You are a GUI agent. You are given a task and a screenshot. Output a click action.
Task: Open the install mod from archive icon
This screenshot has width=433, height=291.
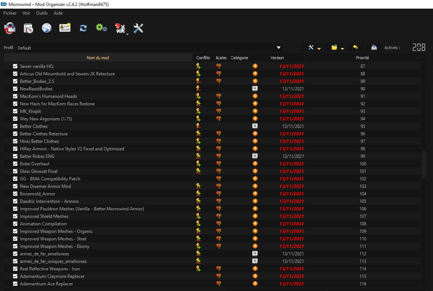(29, 28)
